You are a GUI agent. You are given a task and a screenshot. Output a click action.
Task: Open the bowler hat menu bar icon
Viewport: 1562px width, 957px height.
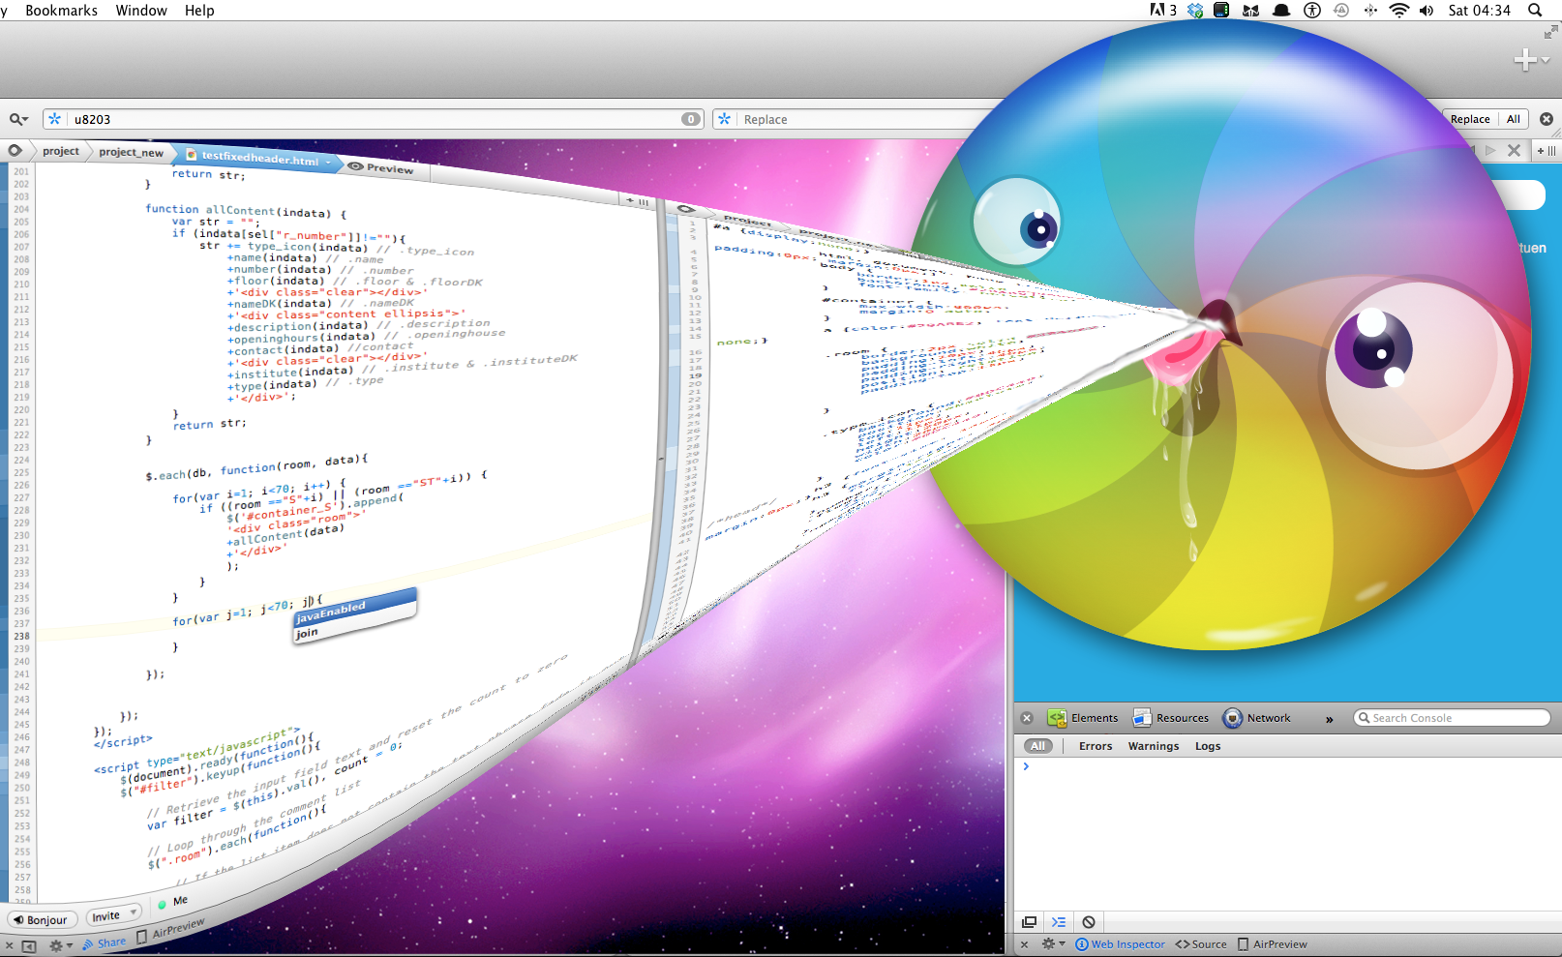click(1281, 11)
